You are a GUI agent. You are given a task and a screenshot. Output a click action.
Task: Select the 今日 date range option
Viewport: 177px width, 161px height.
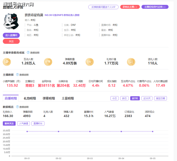click(114, 98)
